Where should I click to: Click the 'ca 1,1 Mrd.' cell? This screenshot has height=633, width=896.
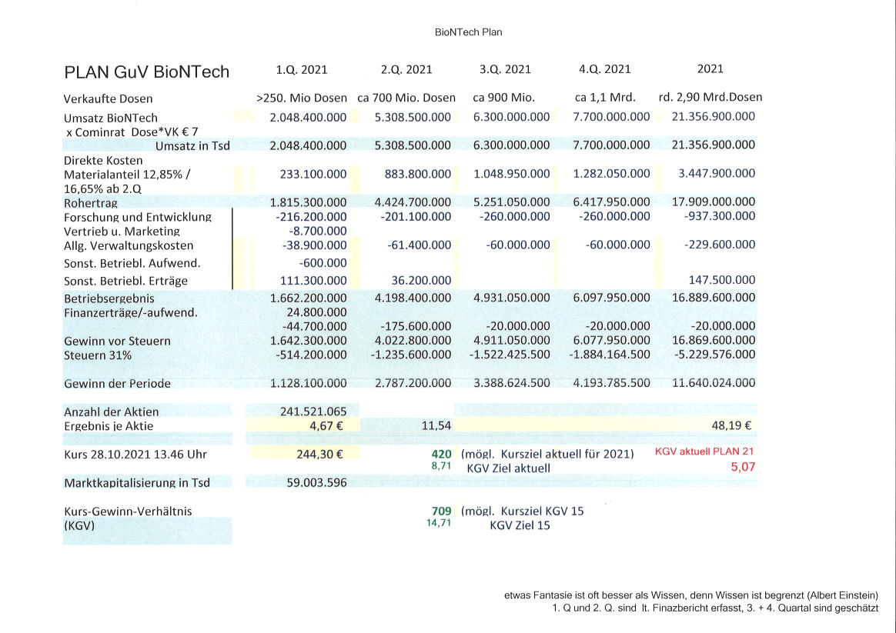click(x=605, y=98)
